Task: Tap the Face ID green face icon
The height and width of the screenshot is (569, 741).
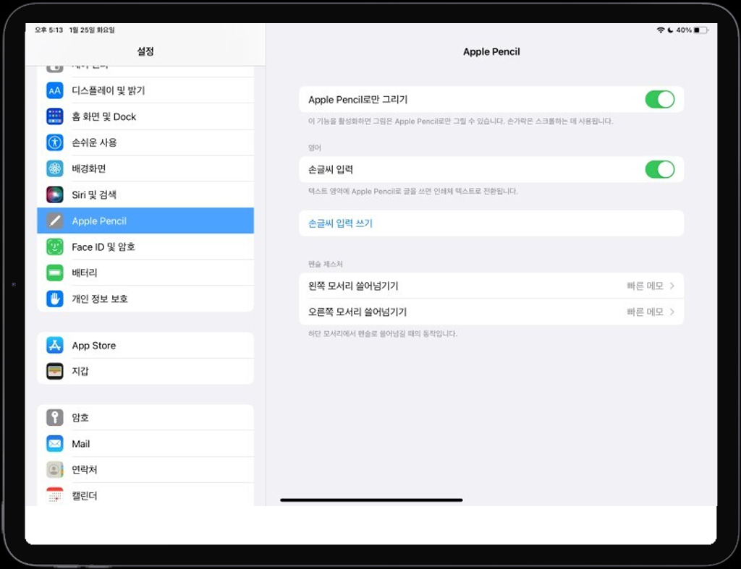Action: tap(55, 247)
